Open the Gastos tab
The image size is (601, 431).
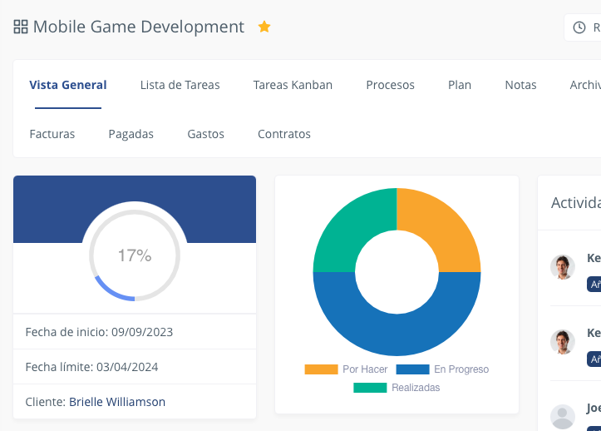coord(205,134)
